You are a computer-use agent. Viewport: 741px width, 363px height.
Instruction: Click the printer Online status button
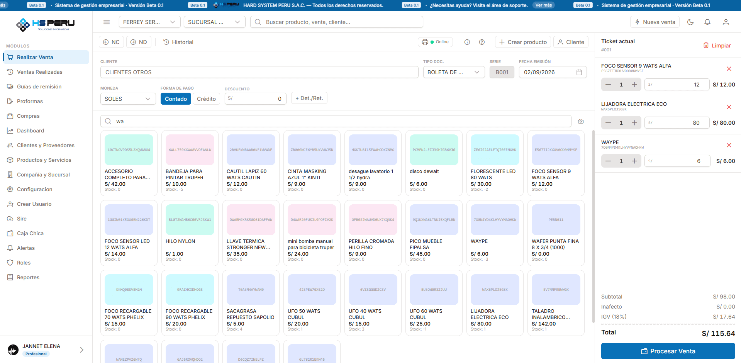pos(435,42)
